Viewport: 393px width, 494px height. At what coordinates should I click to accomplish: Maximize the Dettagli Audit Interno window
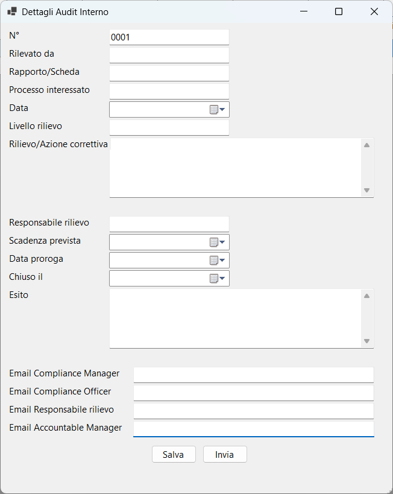pyautogui.click(x=339, y=11)
